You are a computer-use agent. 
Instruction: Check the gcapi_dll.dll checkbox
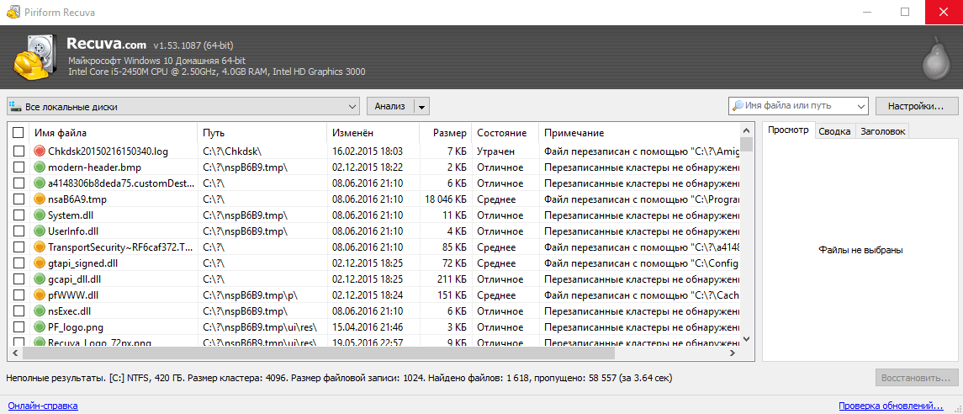coord(19,279)
